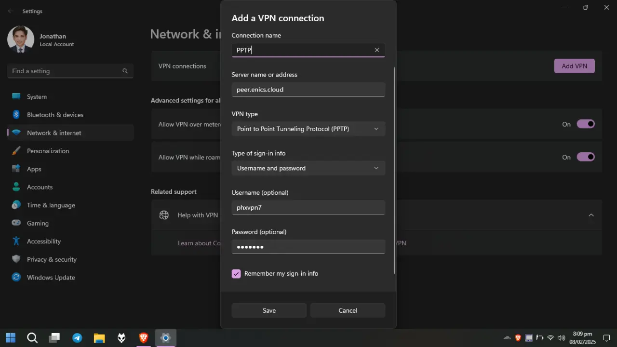Click the VPN dialog vertical scrollbar
617x347 pixels.
pyautogui.click(x=394, y=170)
